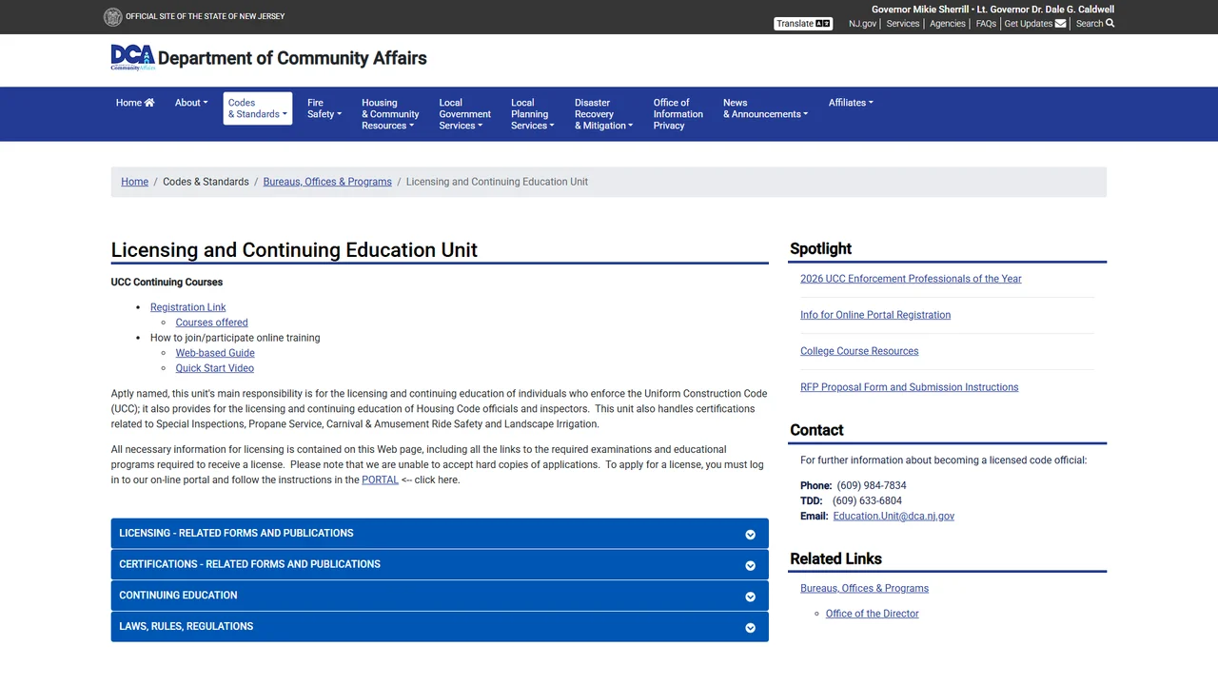Expand Certifications - Related Forms and Publications chevron
Image resolution: width=1218 pixels, height=685 pixels.
tap(750, 565)
